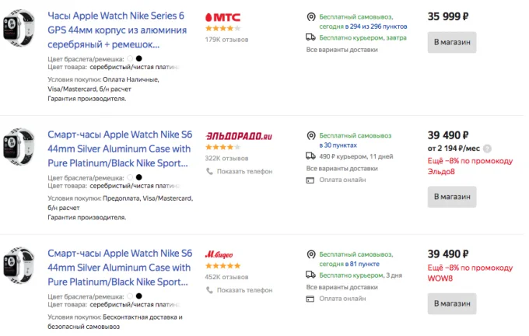The image size is (529, 336).
Task: Click the courier truck icon in Eldorado offer
Action: pyautogui.click(x=310, y=156)
